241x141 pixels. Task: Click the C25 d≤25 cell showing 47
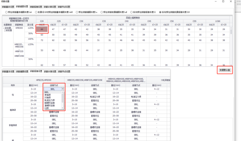coord(53,29)
